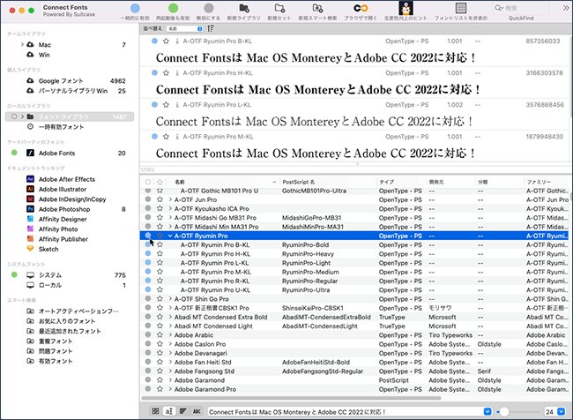
Task: Sort by PostScript 名 column header
Action: [x=328, y=182]
